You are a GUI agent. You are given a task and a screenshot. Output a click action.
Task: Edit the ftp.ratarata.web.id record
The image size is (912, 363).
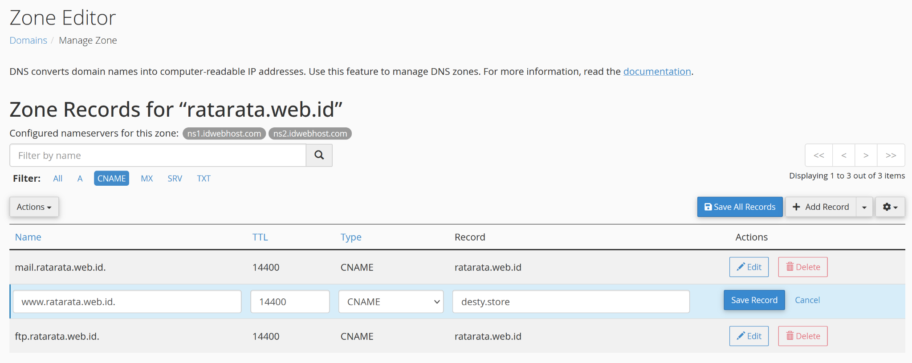tap(749, 336)
